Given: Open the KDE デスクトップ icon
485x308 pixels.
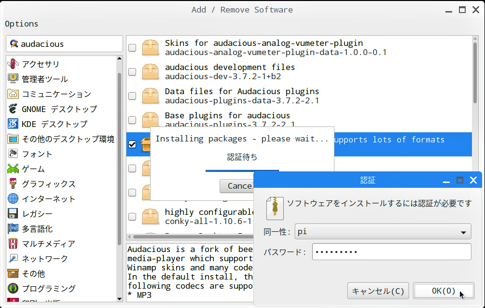Looking at the screenshot, I should (x=13, y=124).
